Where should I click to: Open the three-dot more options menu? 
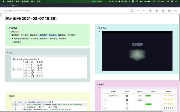click(x=175, y=10)
